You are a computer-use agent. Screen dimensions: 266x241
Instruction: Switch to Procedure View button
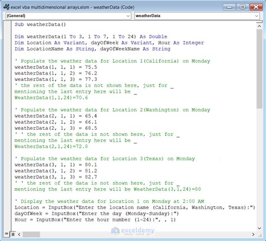[6, 234]
